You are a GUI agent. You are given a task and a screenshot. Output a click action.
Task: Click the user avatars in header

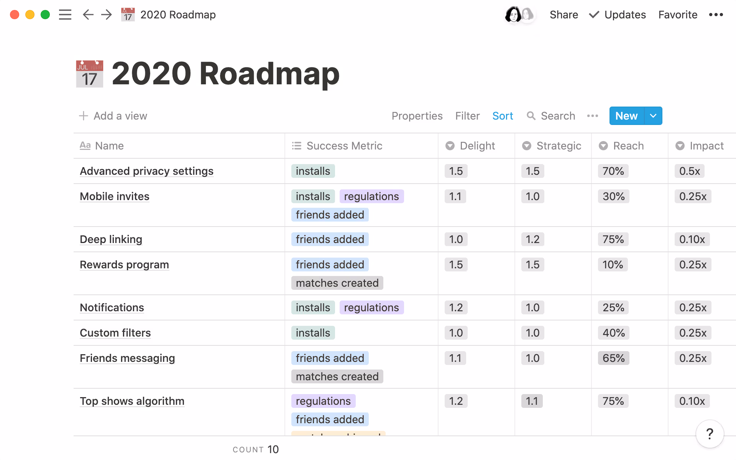(519, 15)
